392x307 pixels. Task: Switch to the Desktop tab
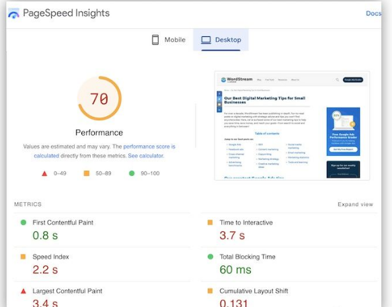(221, 40)
